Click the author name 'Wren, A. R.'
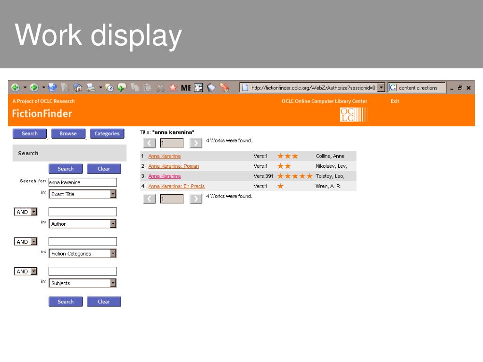 tap(328, 186)
